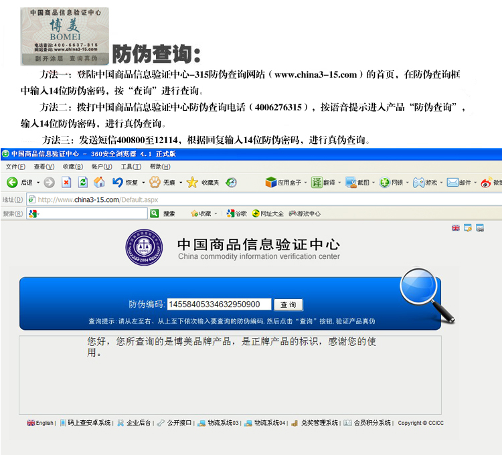
Task: Click the page icon in the address bar
Action: point(31,199)
